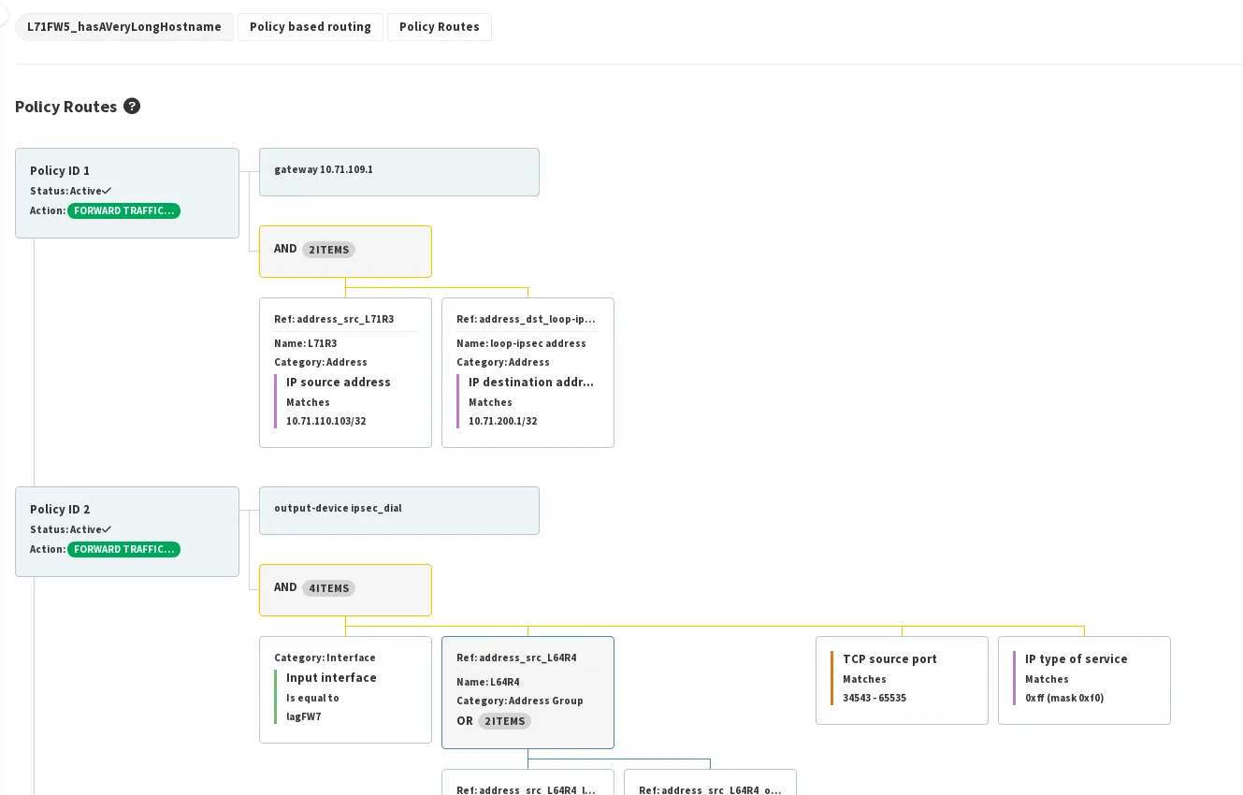Click the help icon beside Policy Routes
The height and width of the screenshot is (795, 1243).
132,107
